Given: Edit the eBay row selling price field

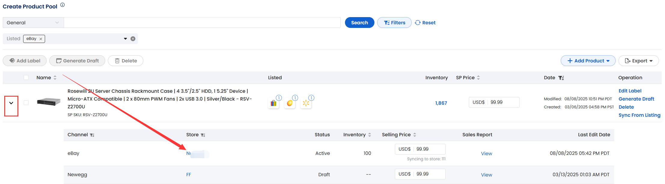Looking at the screenshot, I should coord(420,149).
